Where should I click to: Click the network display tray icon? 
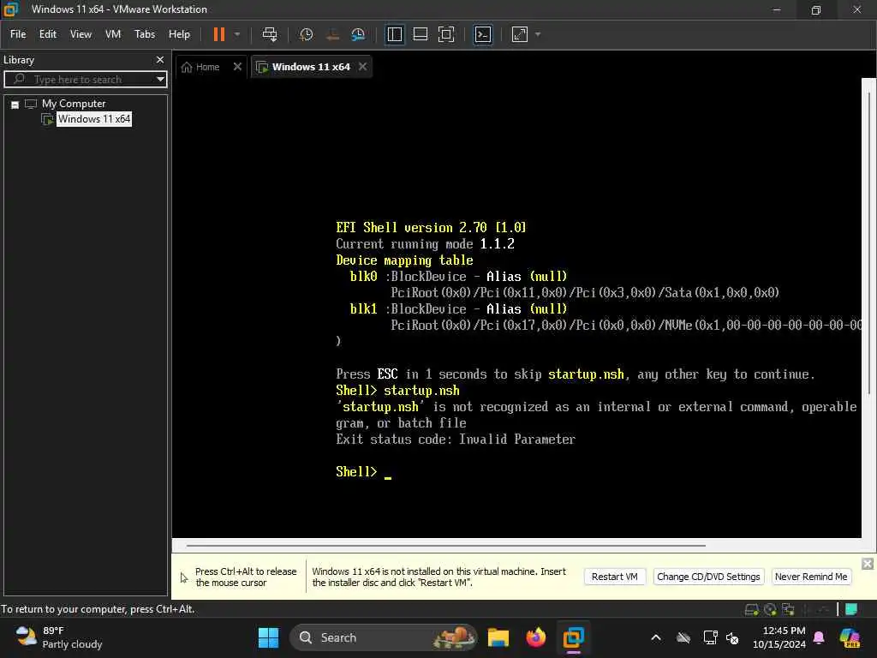[710, 637]
